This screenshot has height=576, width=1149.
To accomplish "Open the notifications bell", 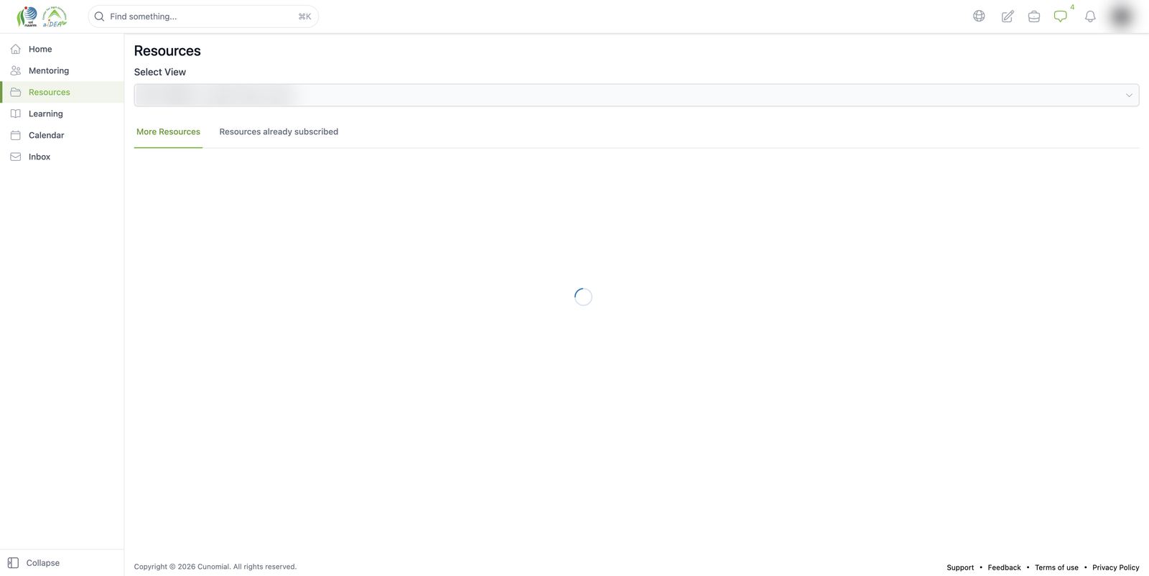I will (1090, 17).
